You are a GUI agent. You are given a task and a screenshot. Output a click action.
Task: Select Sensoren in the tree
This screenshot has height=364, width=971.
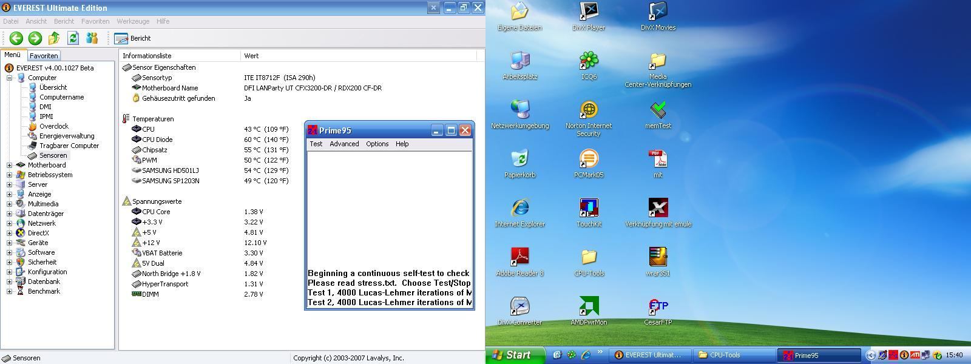[53, 155]
